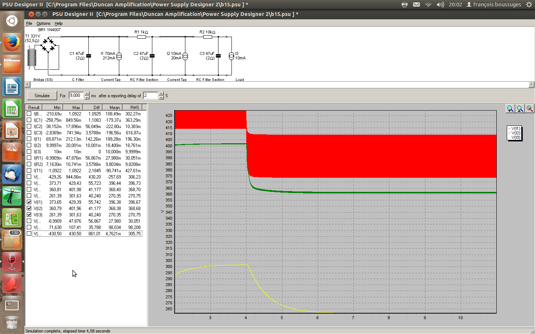Select the I1 current tap symbol
Image resolution: width=535 pixels, height=334 pixels.
119,56
